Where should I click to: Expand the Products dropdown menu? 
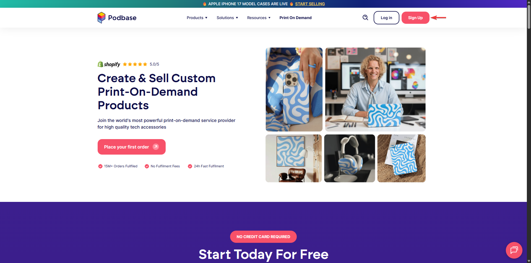[x=197, y=18]
